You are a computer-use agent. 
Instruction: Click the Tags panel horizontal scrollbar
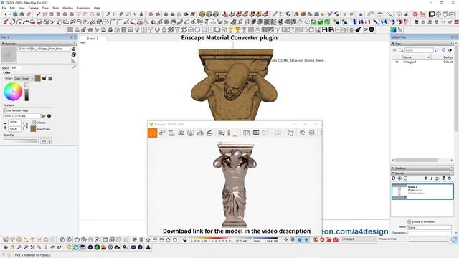[422, 160]
